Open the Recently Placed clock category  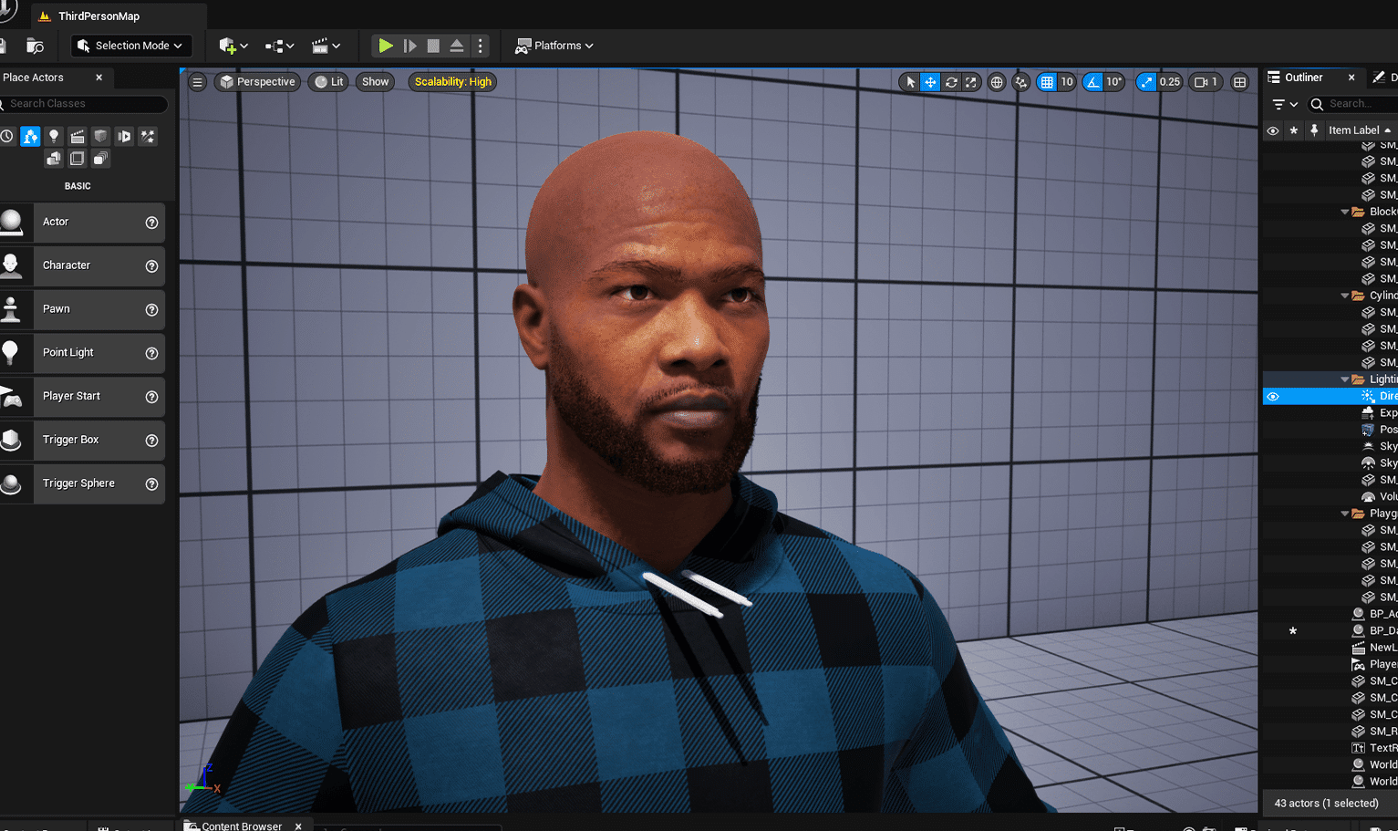pyautogui.click(x=7, y=136)
